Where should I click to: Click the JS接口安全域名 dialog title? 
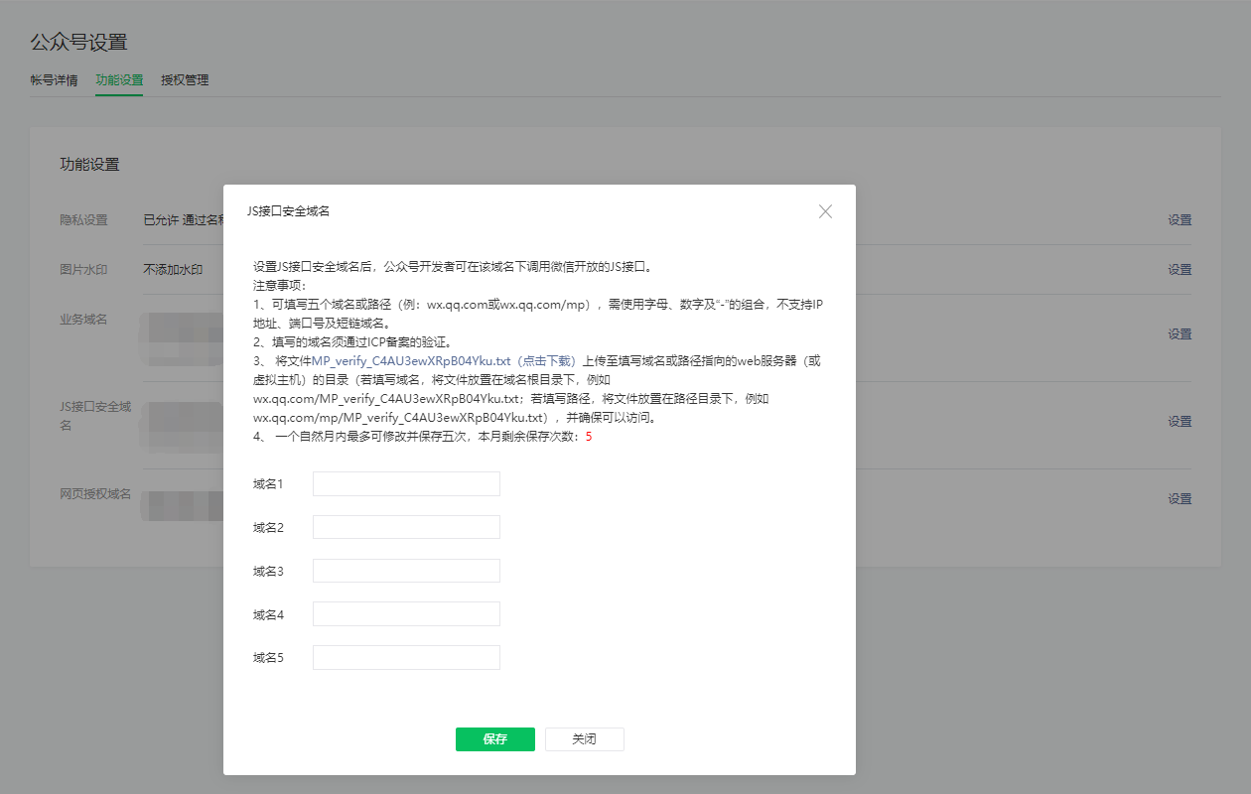point(288,211)
